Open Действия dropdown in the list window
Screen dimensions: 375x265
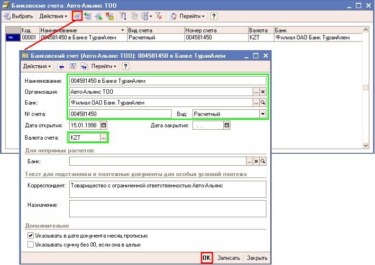[x=54, y=16]
